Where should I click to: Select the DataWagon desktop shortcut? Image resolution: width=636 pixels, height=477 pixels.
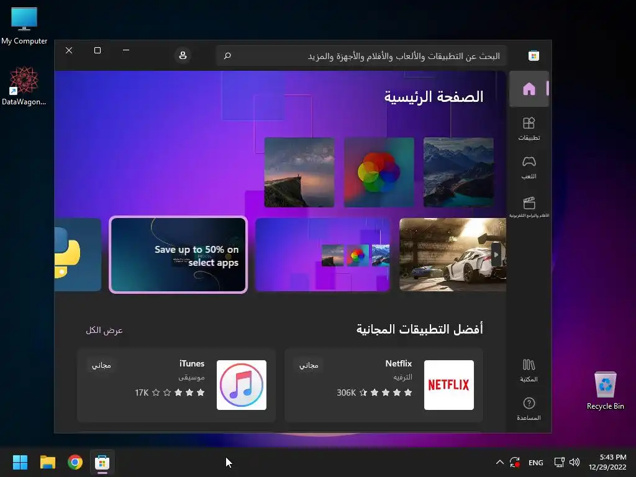point(24,86)
